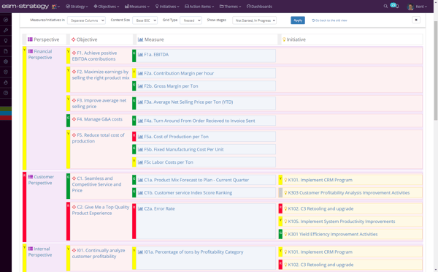Open the Themes menu
The width and height of the screenshot is (438, 272).
(x=230, y=7)
